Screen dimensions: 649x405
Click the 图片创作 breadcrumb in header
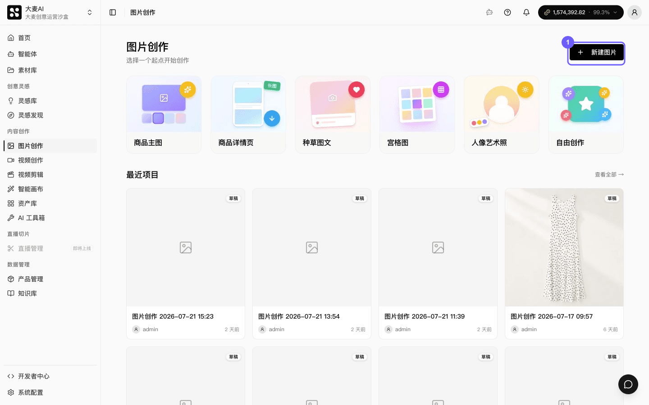(x=143, y=13)
